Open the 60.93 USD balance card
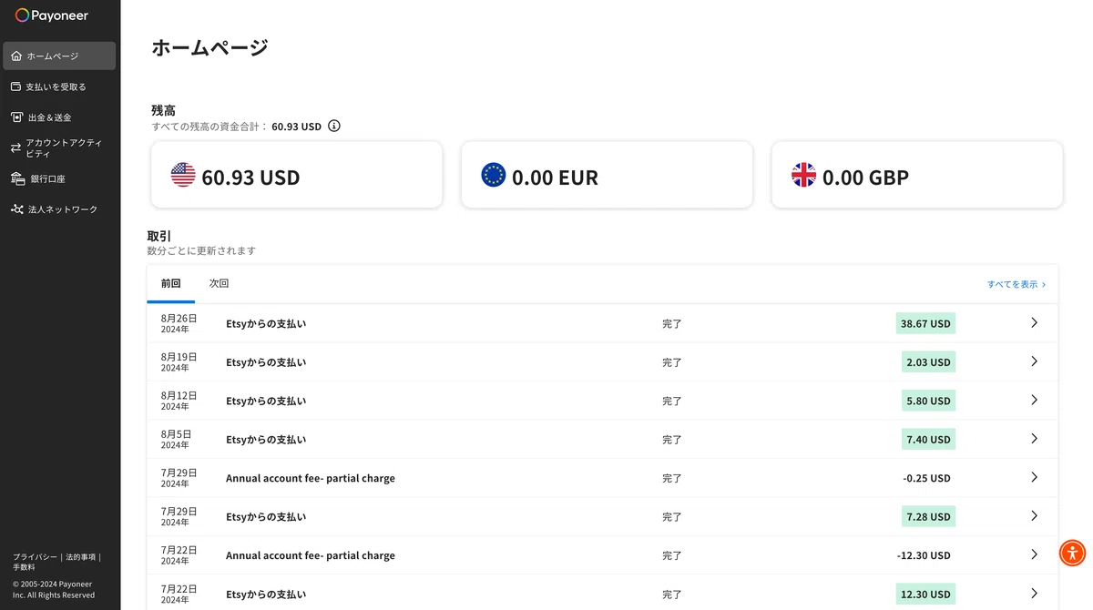Image resolution: width=1093 pixels, height=610 pixels. [x=297, y=175]
